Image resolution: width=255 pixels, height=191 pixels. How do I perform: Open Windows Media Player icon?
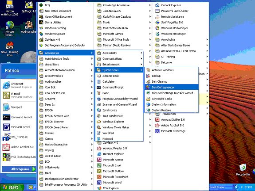[157, 28]
